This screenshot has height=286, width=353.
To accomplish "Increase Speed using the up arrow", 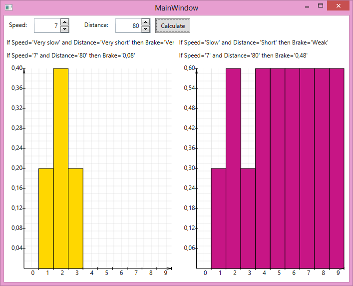I will coord(64,22).
